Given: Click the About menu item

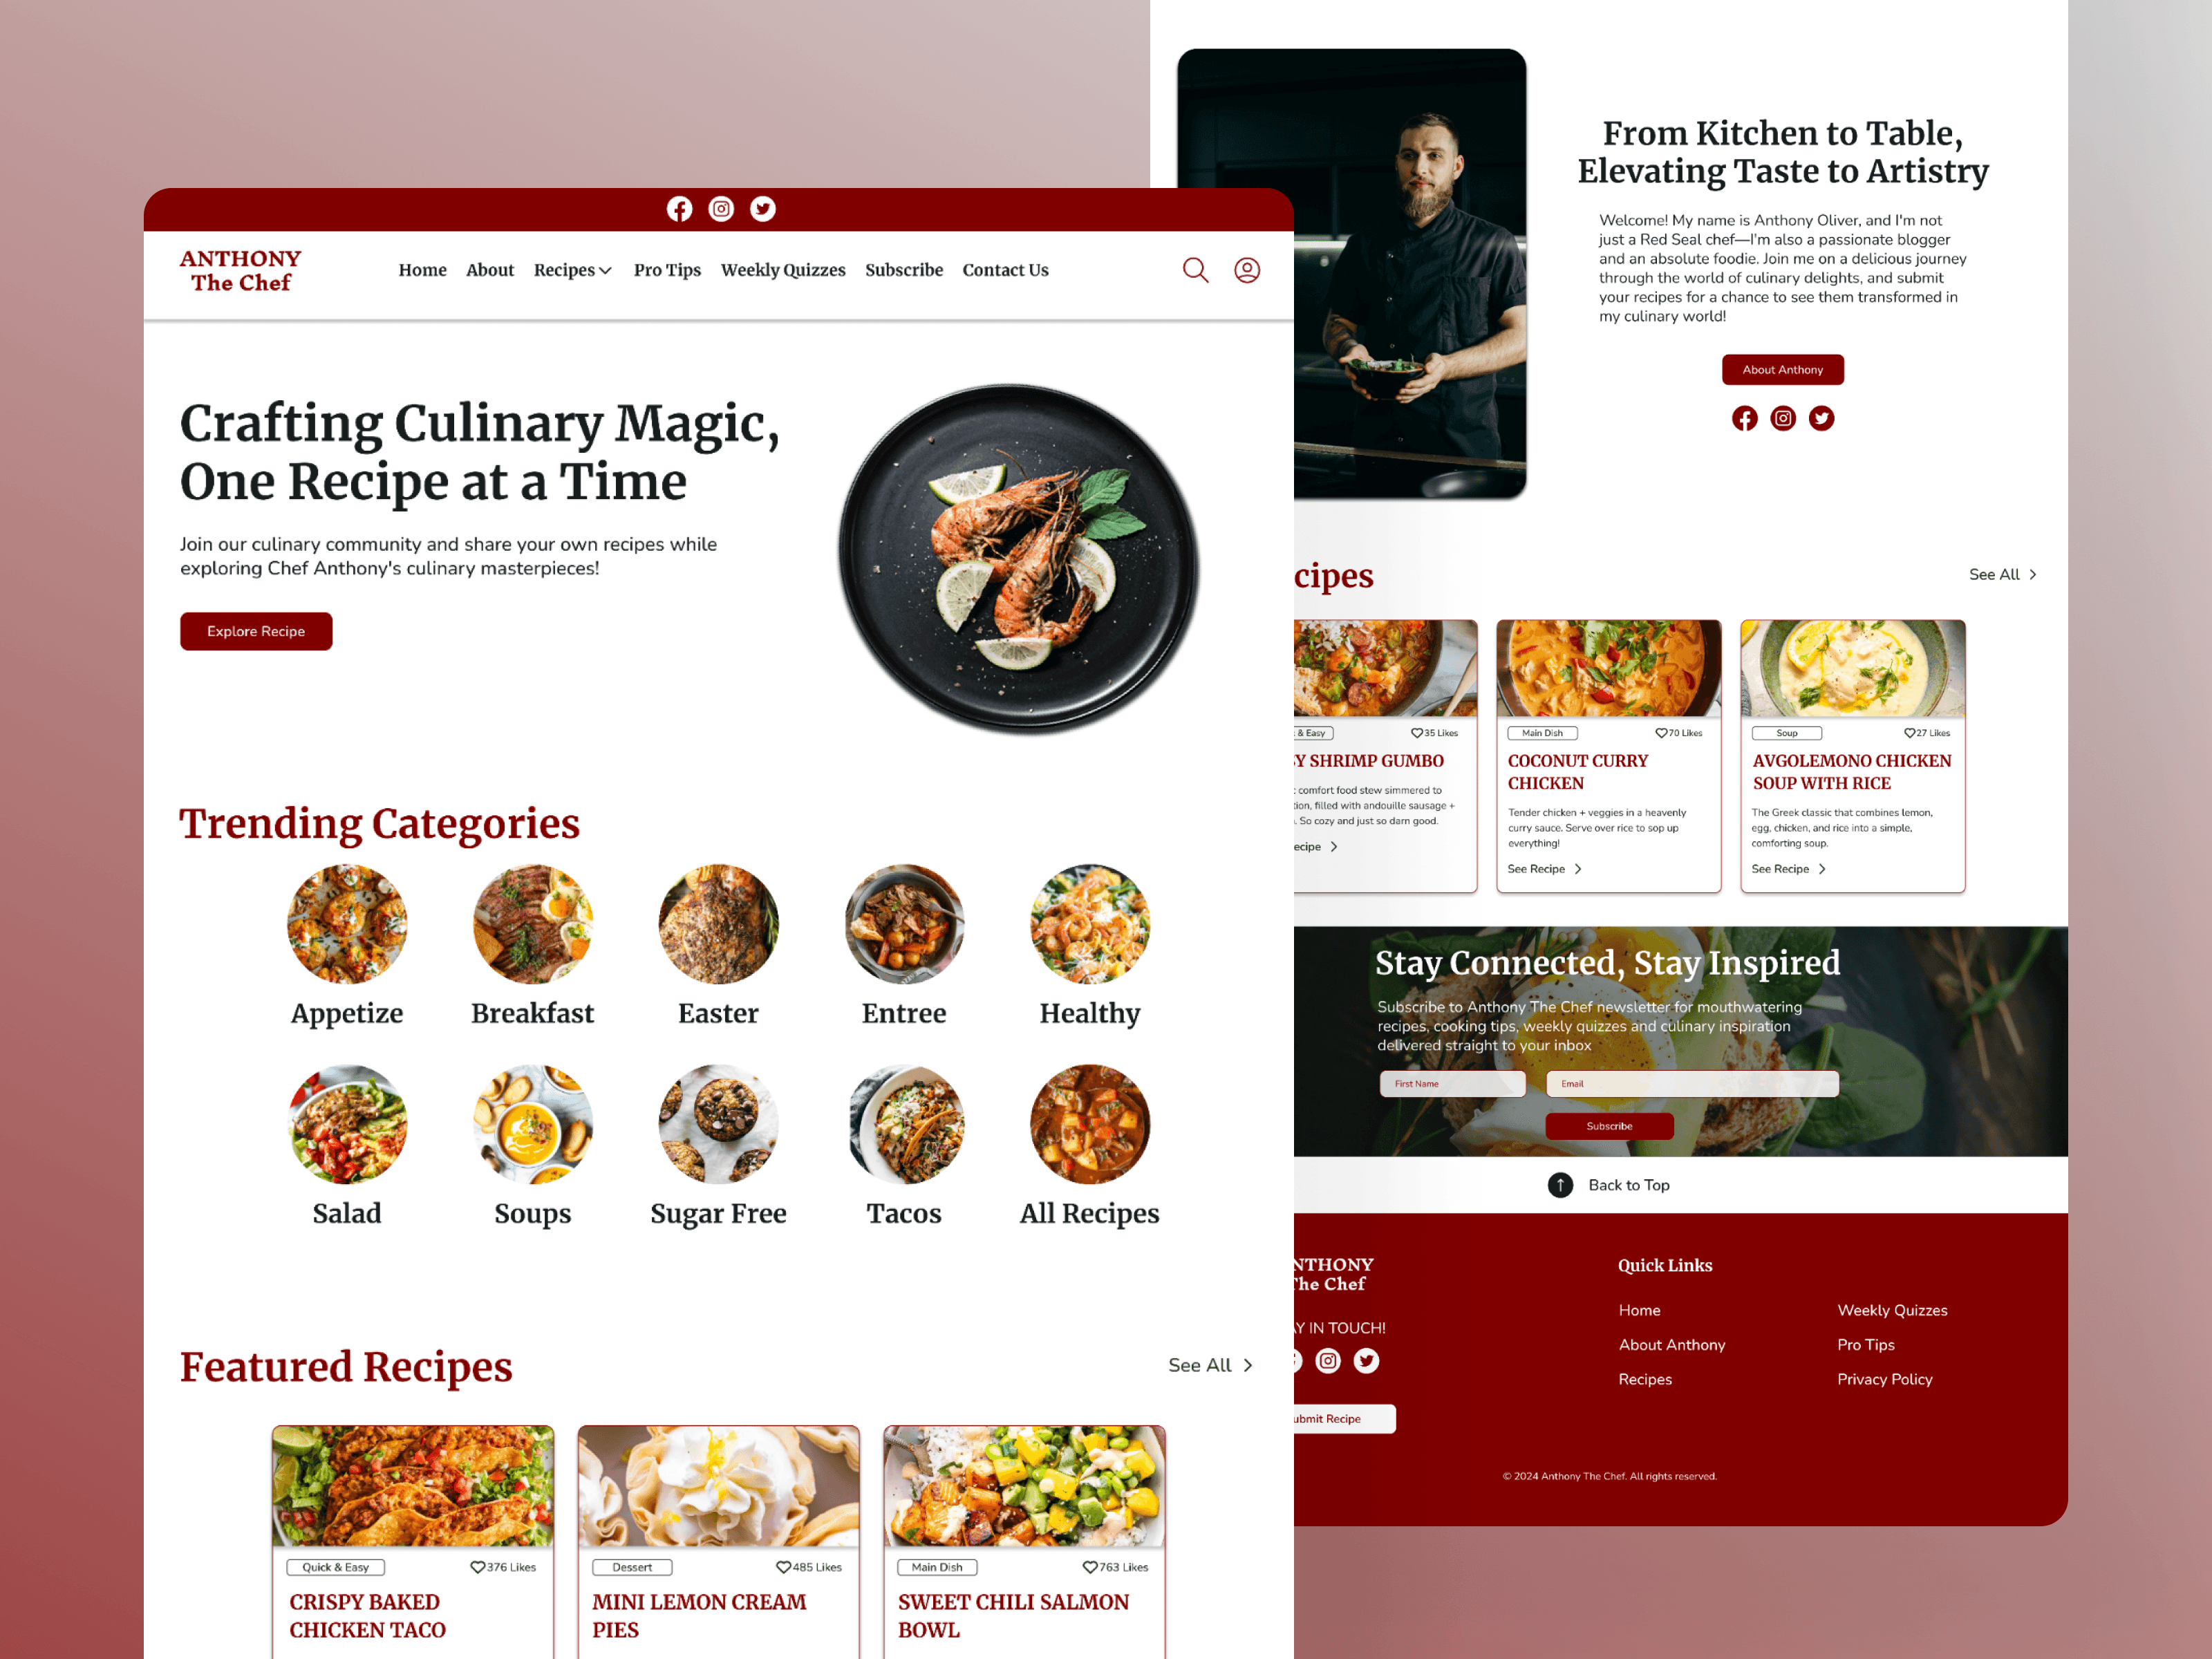Looking at the screenshot, I should coord(489,270).
